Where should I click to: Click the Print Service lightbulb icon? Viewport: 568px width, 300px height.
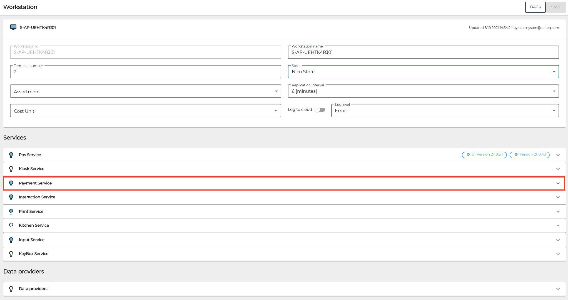click(11, 211)
